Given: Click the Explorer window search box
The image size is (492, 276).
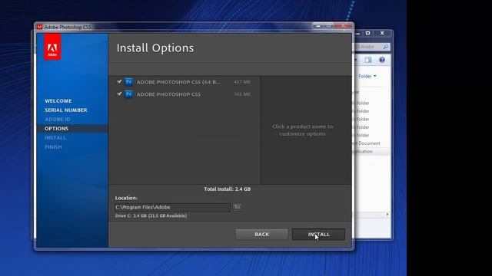Looking at the screenshot, I should 372,47.
